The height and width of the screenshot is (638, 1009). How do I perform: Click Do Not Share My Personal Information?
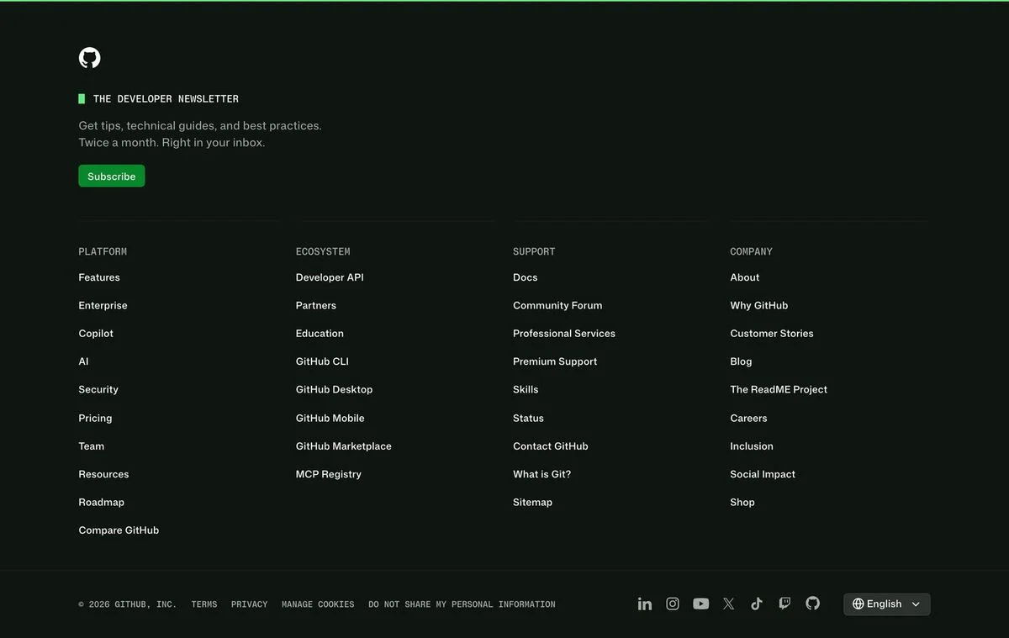click(462, 604)
